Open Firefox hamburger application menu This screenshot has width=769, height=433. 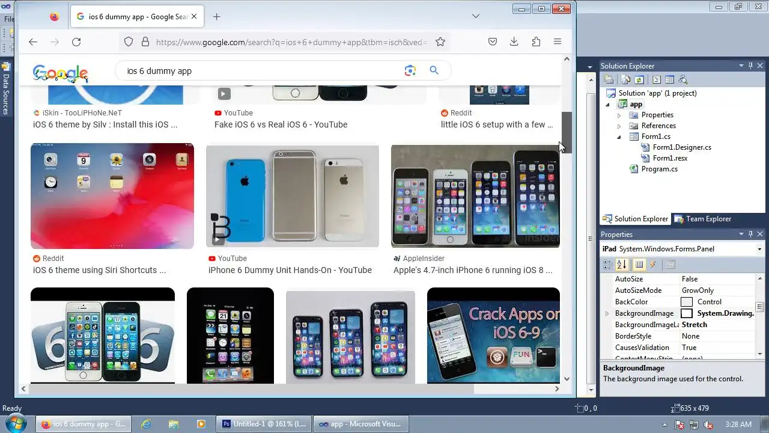(558, 41)
